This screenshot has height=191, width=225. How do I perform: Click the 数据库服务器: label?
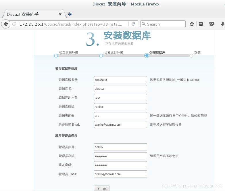[x=69, y=80]
